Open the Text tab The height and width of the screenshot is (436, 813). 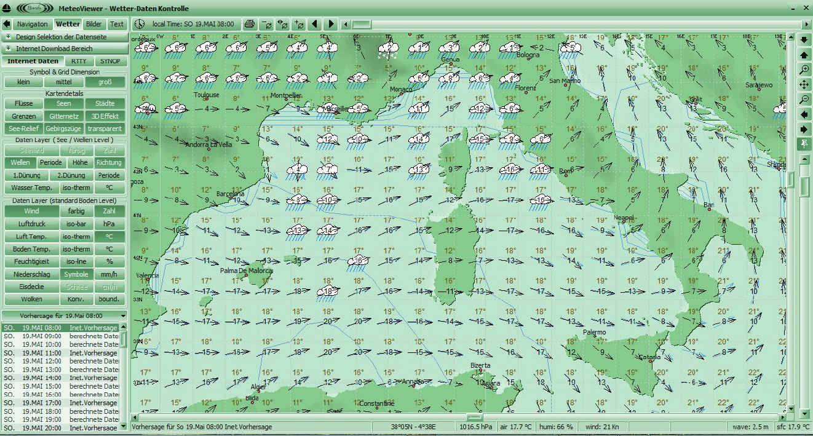(117, 24)
